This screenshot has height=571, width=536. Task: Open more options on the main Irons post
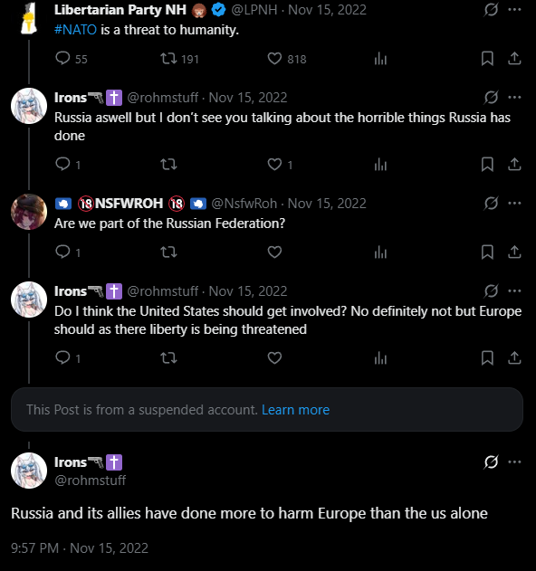514,462
